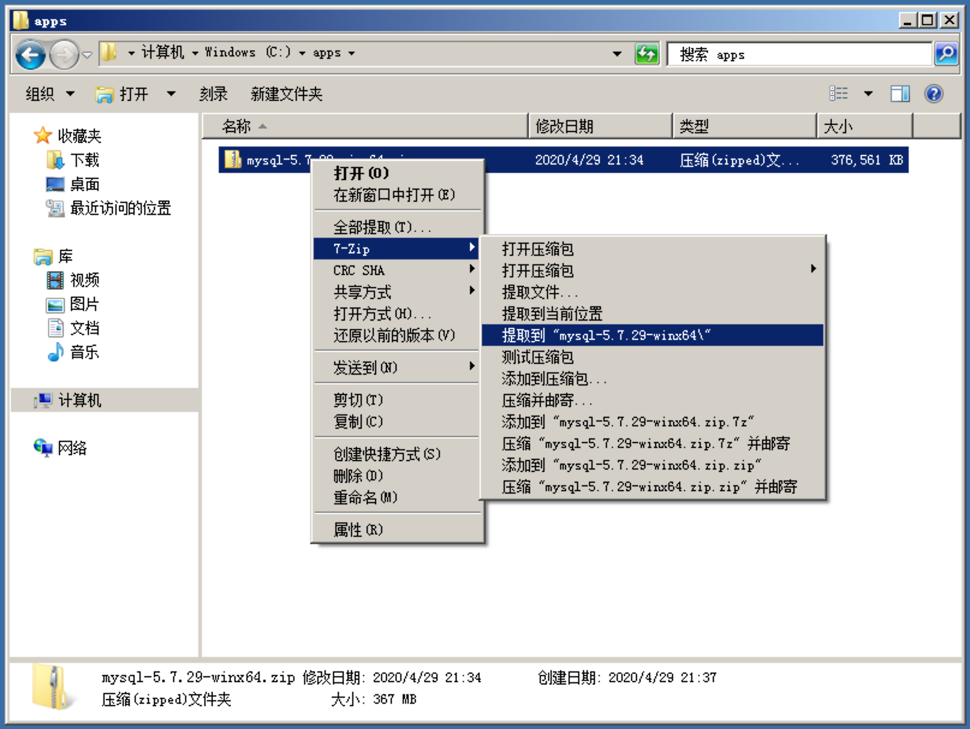
Task: Choose 复制(C) in context menu
Action: (397, 422)
